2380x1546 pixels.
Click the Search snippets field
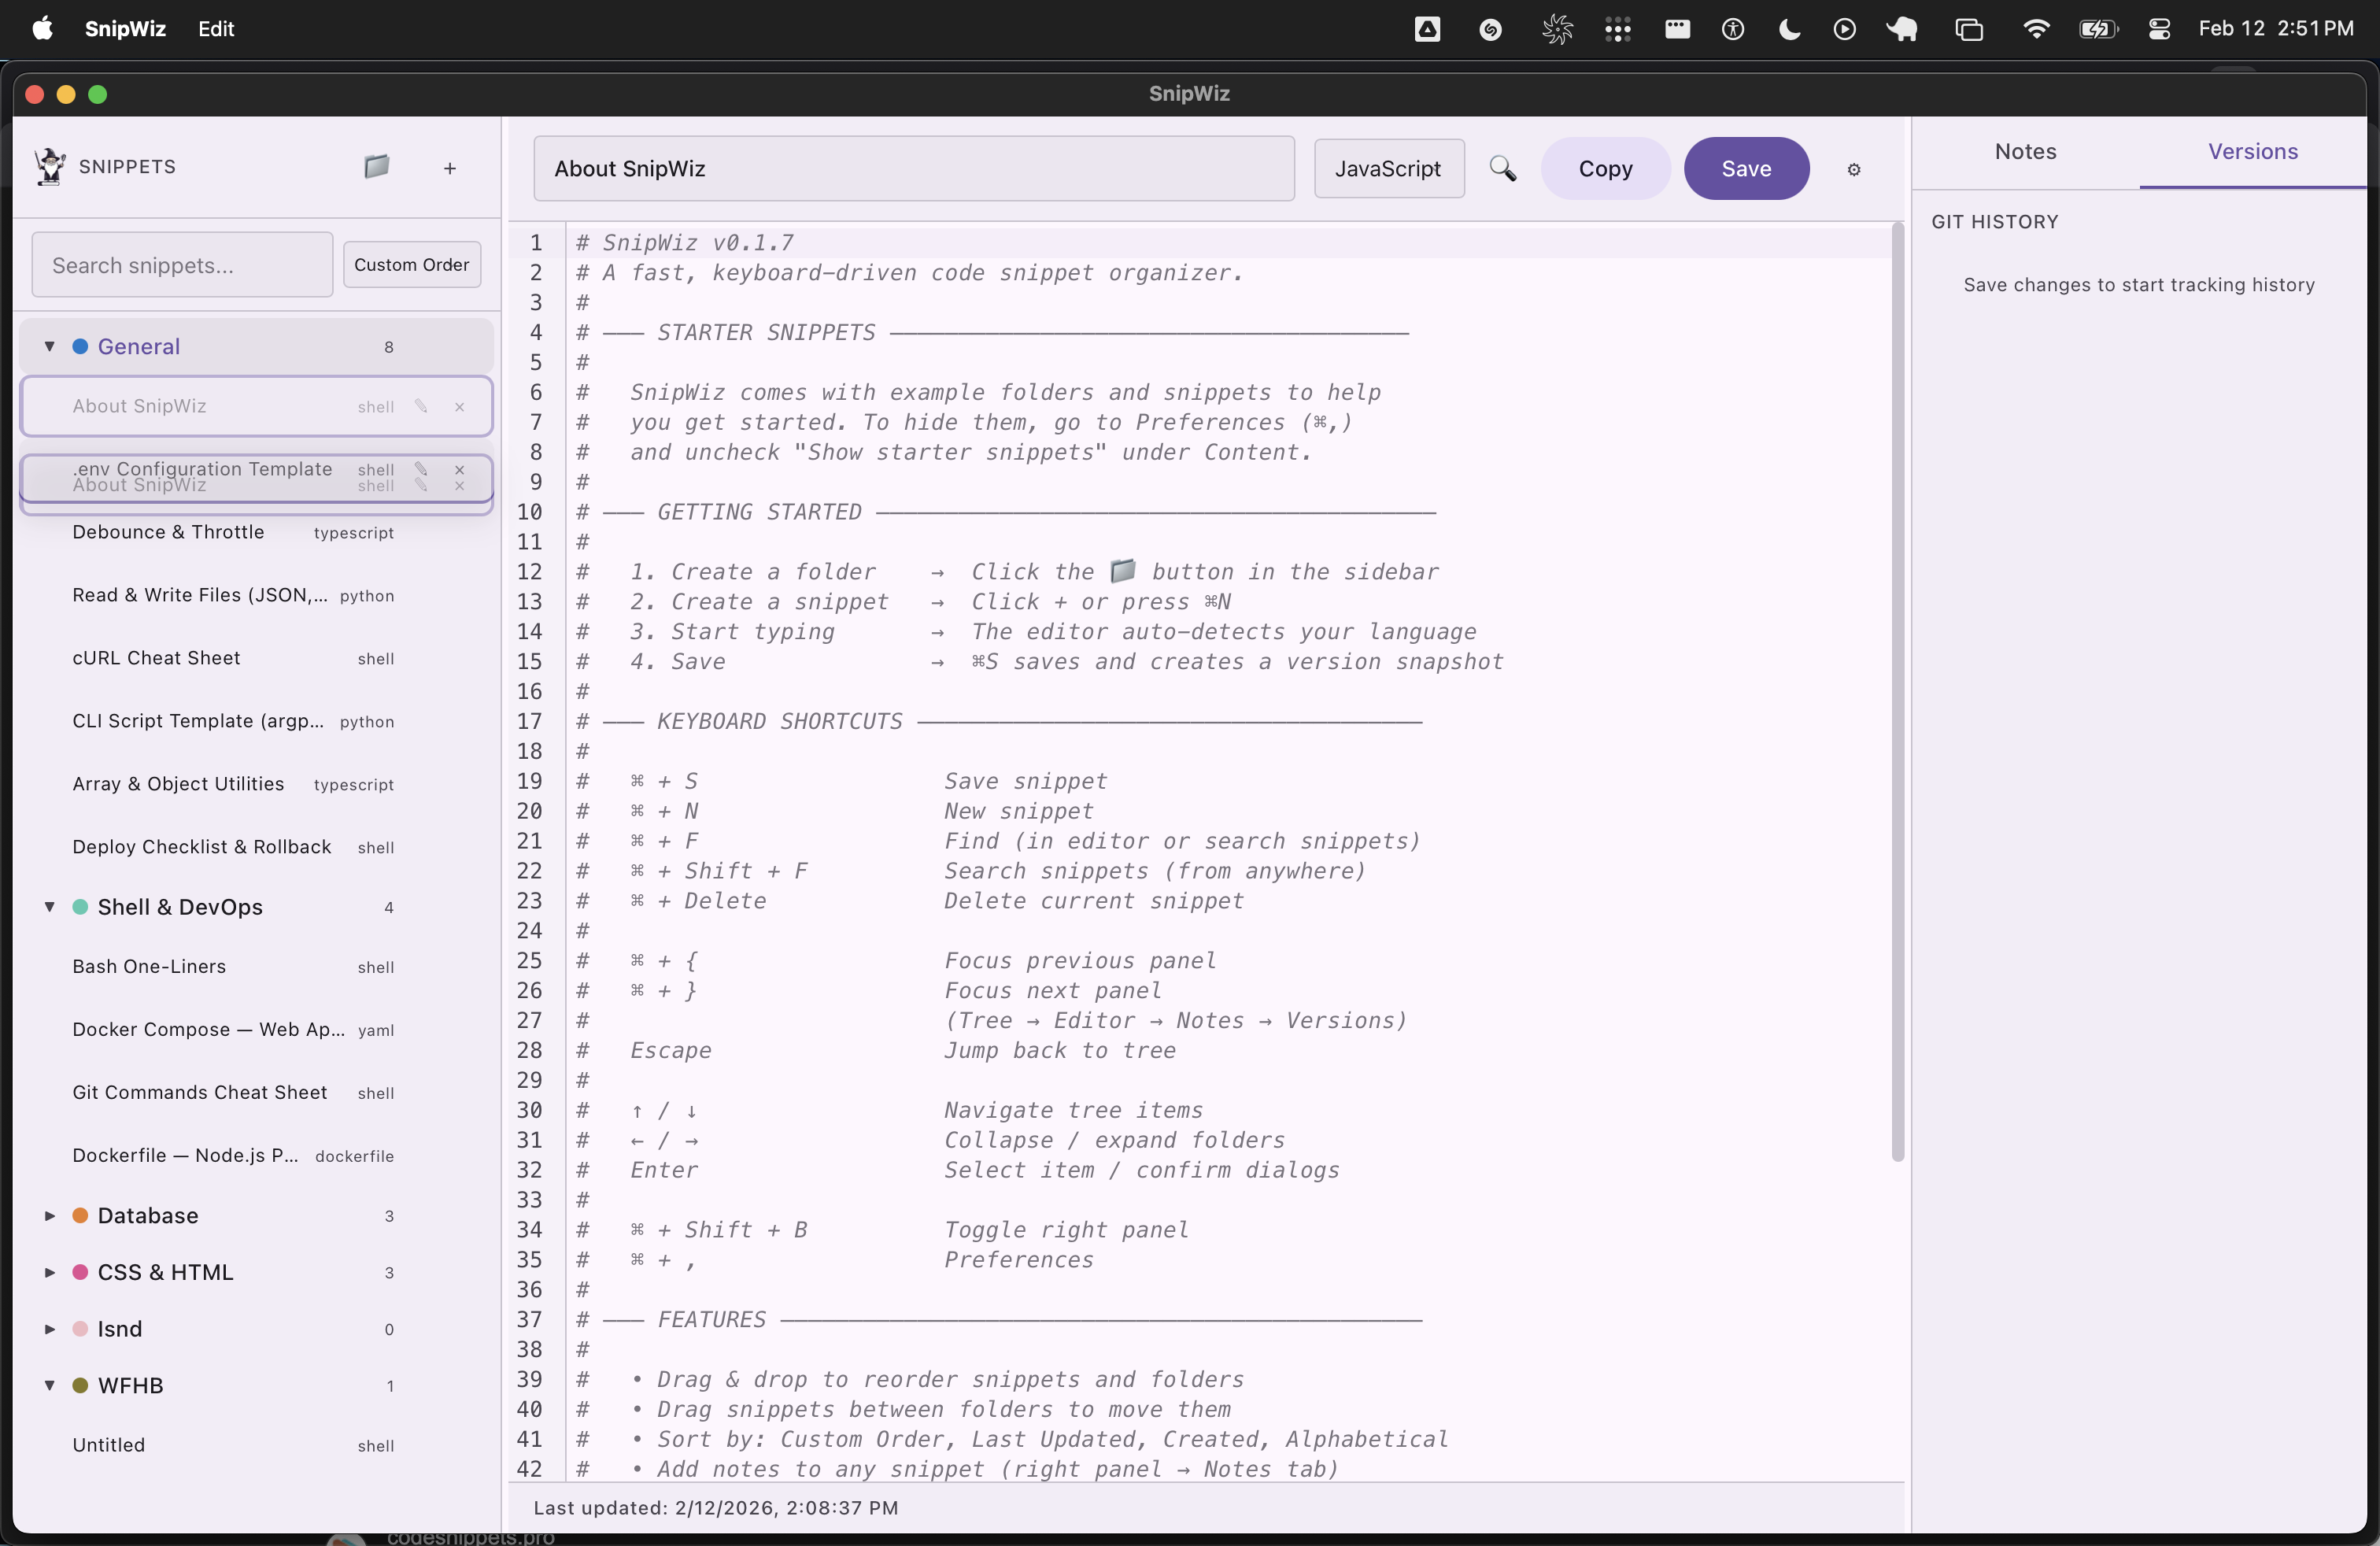pos(180,265)
